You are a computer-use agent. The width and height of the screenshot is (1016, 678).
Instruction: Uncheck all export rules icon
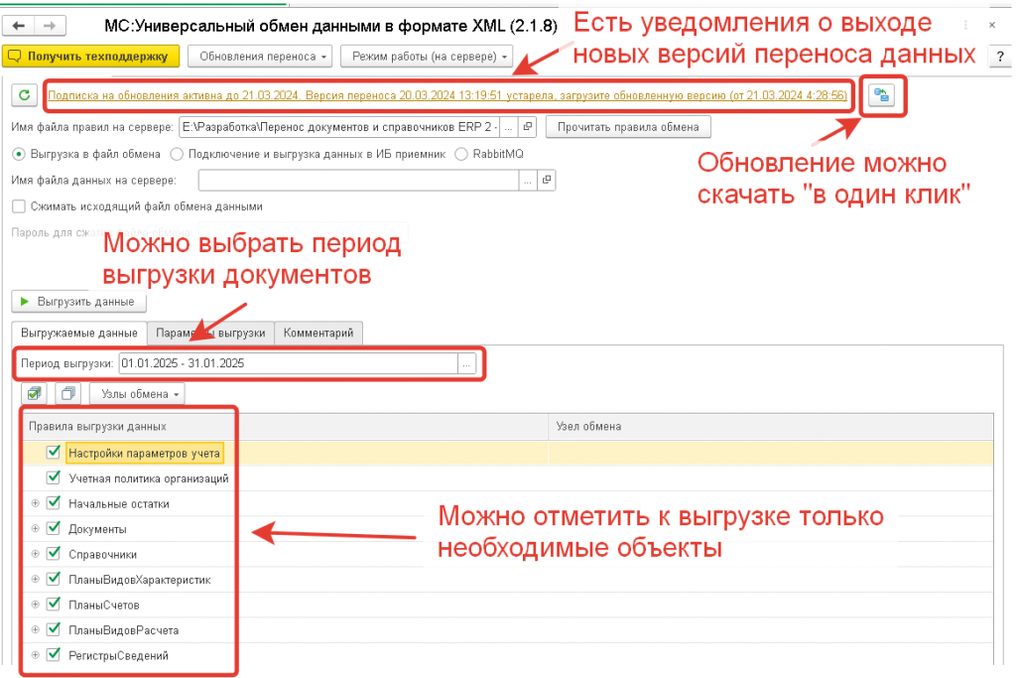click(68, 393)
